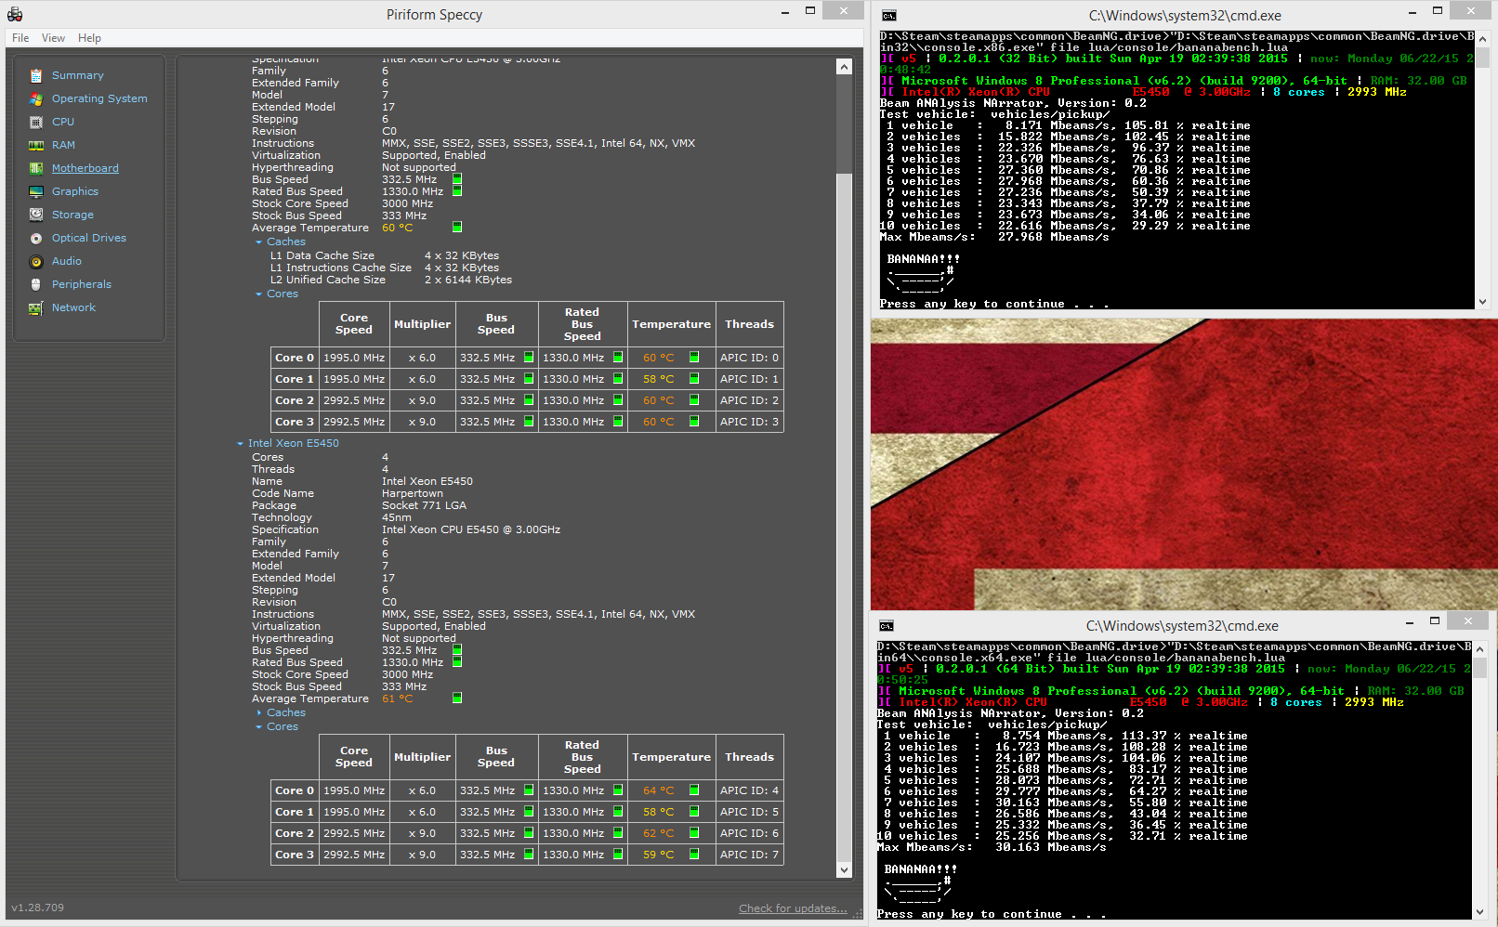Go to the Graphics section
The image size is (1498, 927).
(75, 191)
